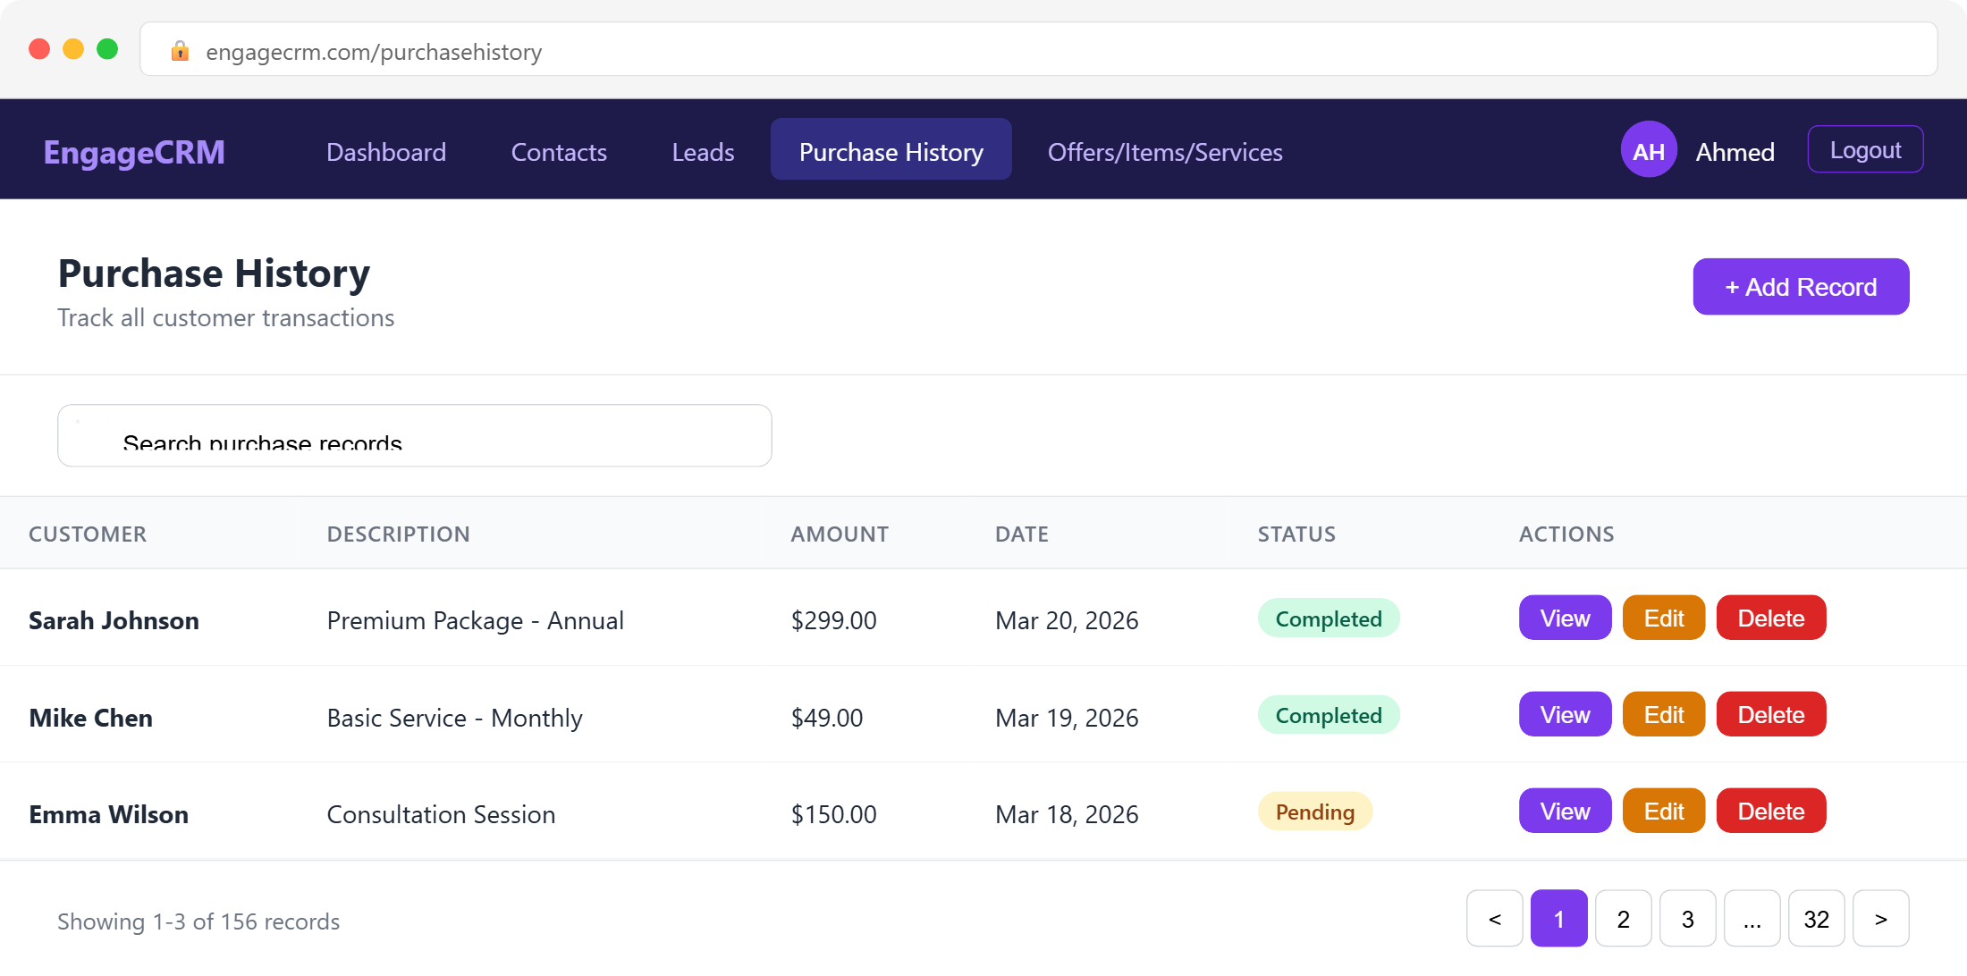
Task: Focus the search purchase records field
Action: tap(415, 436)
